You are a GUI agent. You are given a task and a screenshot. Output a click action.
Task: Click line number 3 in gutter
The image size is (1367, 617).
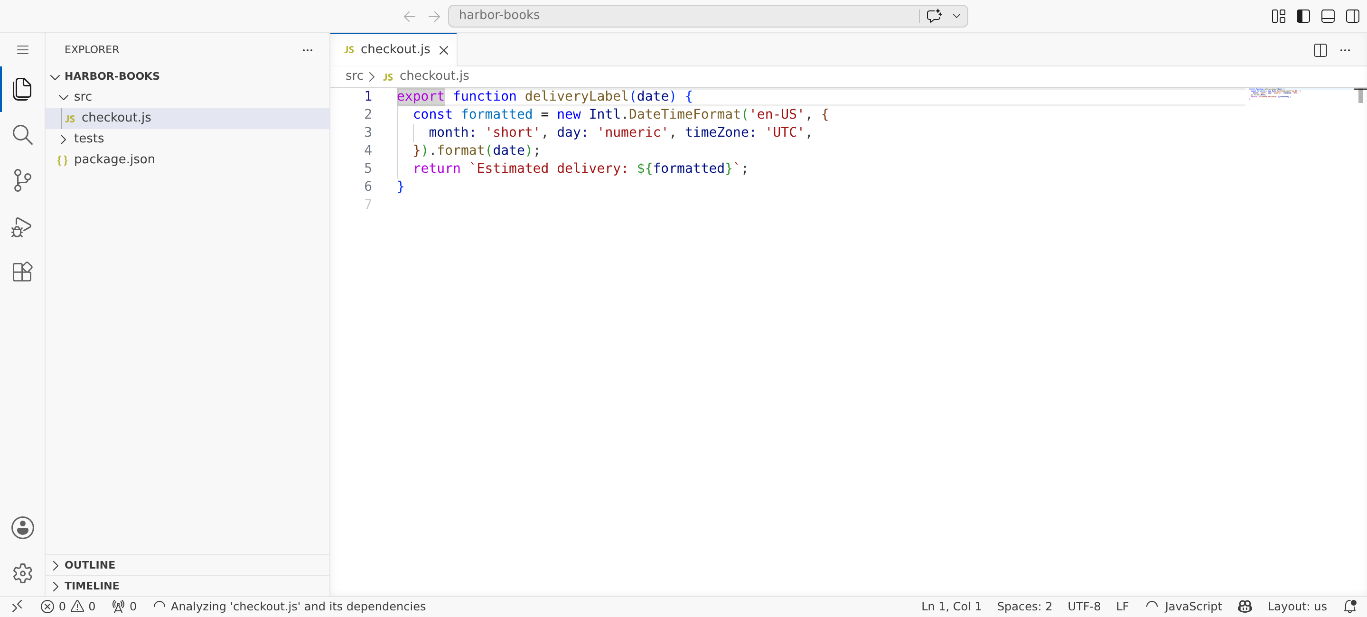[x=367, y=132]
